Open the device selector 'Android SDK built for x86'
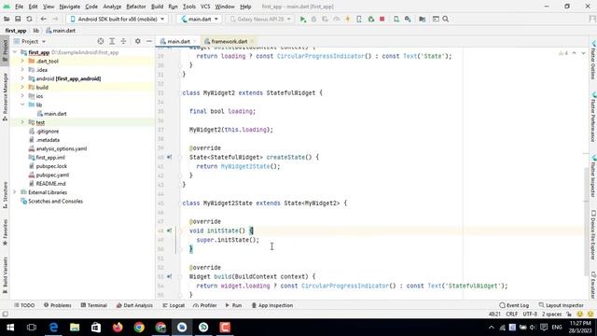597x336 pixels. (118, 19)
